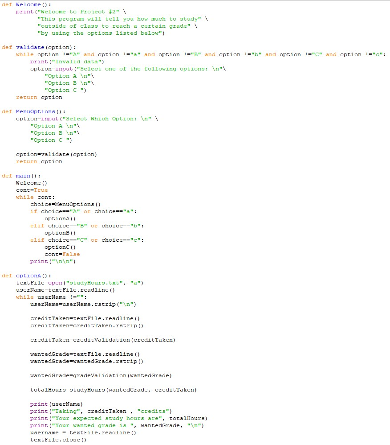Click the line "cont=False"
390x445 pixels.
coord(62,254)
